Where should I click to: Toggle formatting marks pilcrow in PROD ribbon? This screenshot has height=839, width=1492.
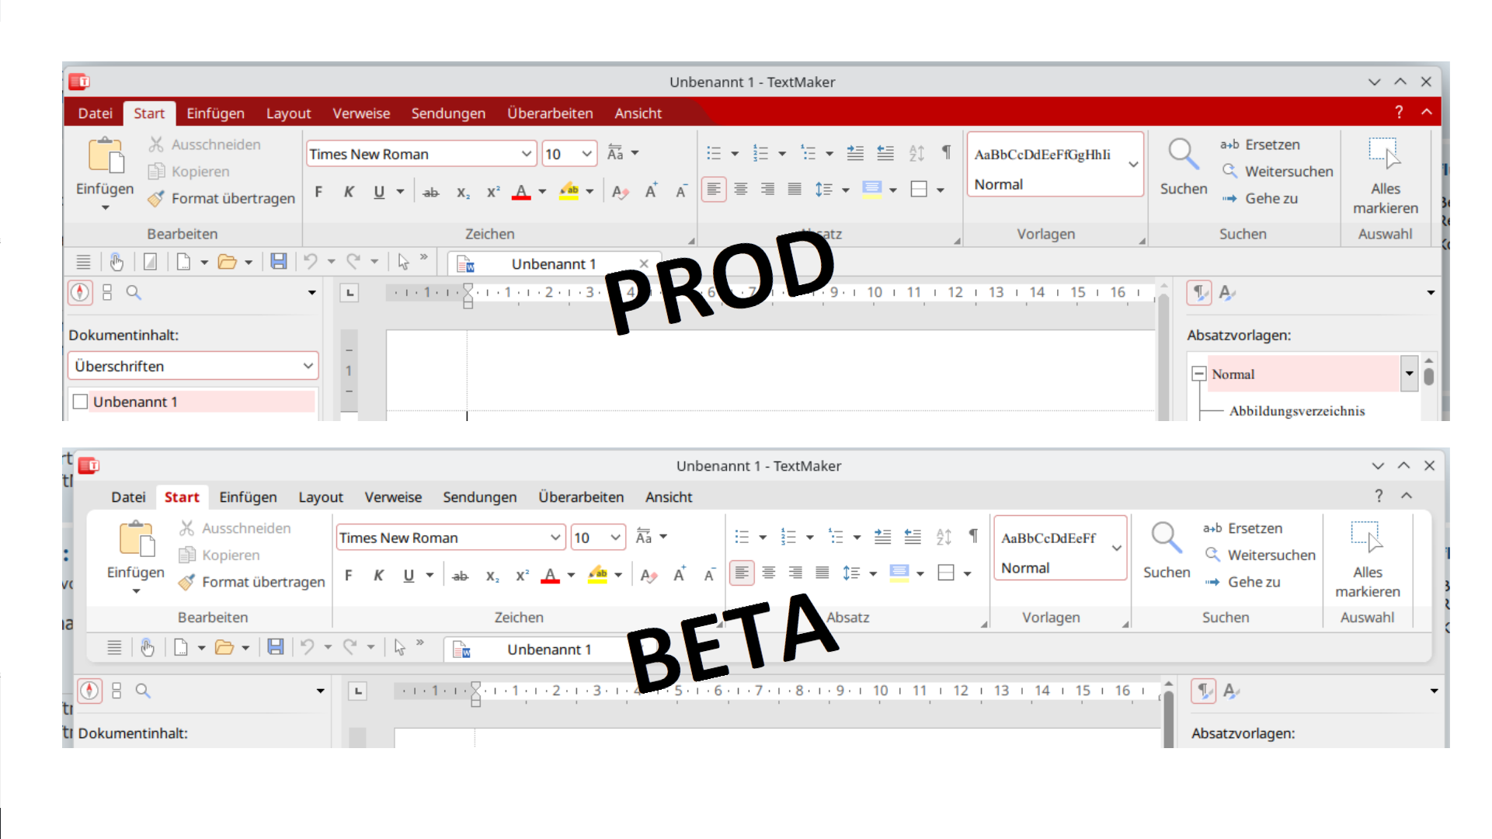[x=946, y=152]
